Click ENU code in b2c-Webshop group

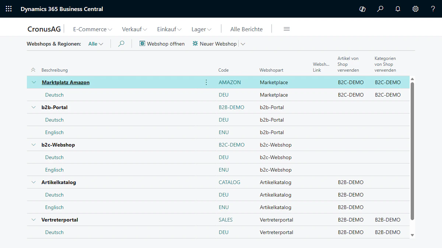click(224, 170)
